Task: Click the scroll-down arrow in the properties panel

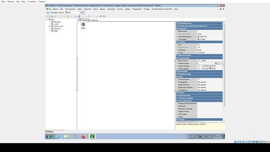Action: 224,121
